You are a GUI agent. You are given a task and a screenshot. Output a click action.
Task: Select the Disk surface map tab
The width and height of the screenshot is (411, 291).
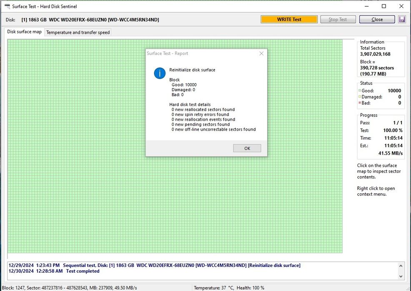click(24, 32)
